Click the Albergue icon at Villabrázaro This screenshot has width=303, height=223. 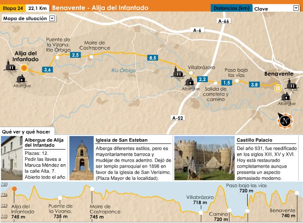tap(190, 82)
